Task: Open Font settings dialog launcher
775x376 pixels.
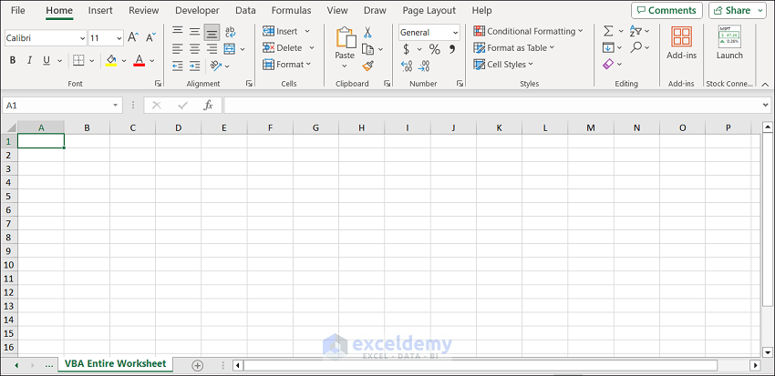Action: pos(158,84)
